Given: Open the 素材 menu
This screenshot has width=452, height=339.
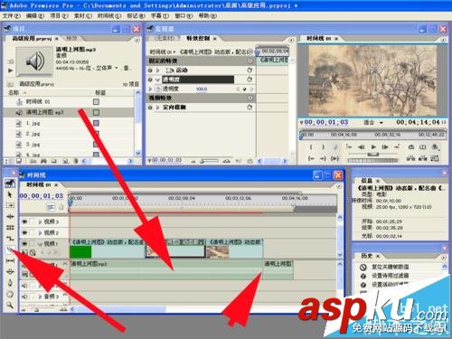Looking at the screenshot, I should click(83, 15).
